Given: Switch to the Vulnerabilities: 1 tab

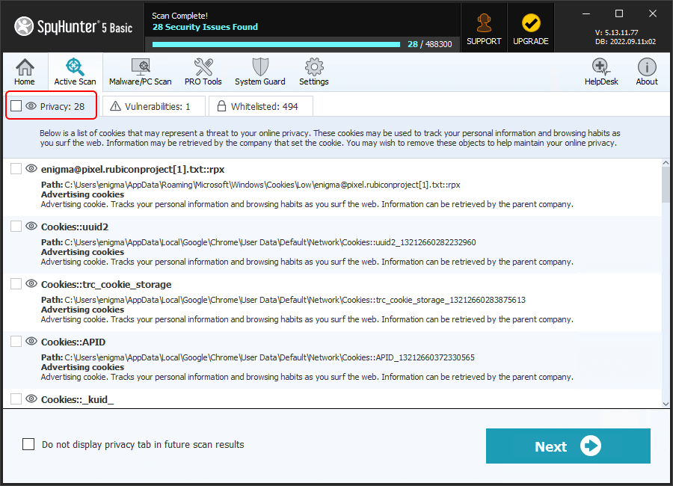Looking at the screenshot, I should click(150, 107).
